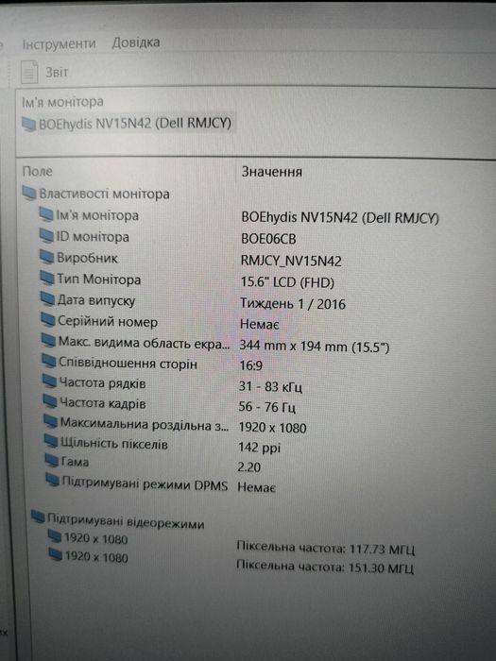Click icon next to Макс. видима область
The height and width of the screenshot is (661, 496).
[x=49, y=340]
